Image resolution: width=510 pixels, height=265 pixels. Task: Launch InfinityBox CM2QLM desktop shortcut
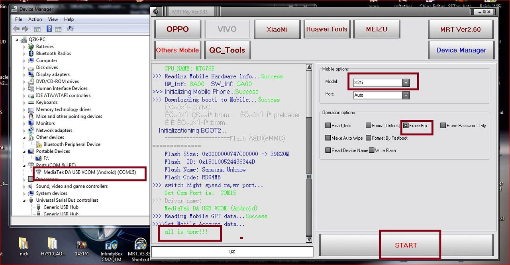pos(111,244)
